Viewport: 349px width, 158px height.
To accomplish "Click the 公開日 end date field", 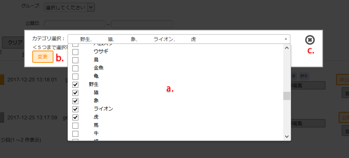I will pyautogui.click(x=141, y=24).
